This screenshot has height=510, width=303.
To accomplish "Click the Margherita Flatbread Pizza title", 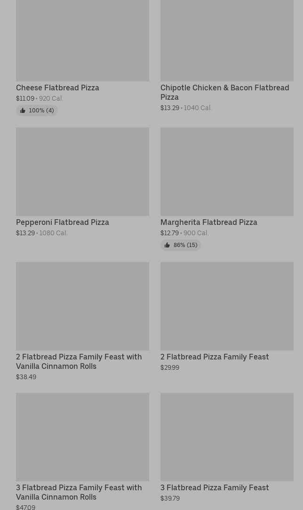I will pos(209,222).
